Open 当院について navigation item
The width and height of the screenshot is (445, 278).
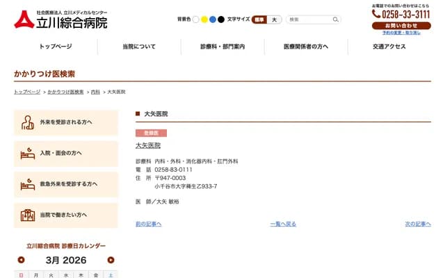pyautogui.click(x=139, y=47)
